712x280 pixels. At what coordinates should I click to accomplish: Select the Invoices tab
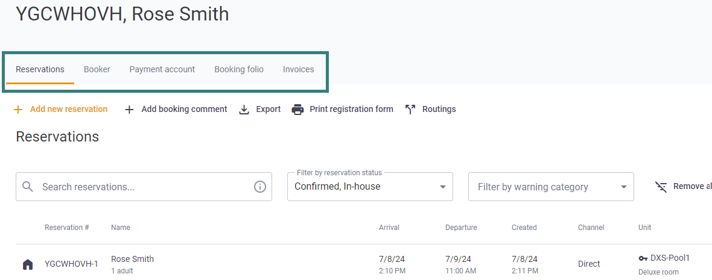(298, 69)
